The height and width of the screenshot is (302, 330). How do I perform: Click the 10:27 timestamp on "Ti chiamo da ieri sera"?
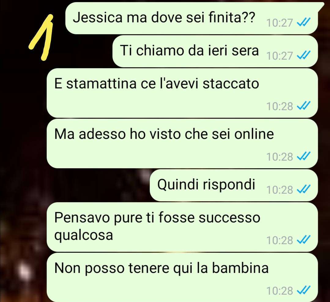coord(280,56)
